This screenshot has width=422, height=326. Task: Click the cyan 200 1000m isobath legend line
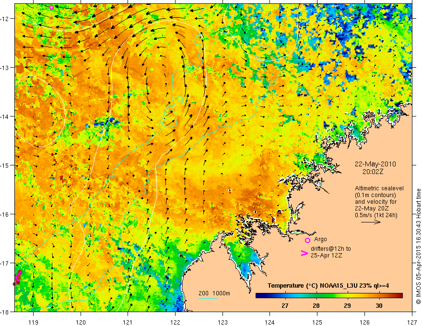pos(208,298)
